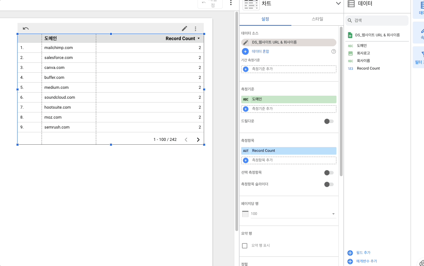Switch to the 설정 tab
The width and height of the screenshot is (424, 266).
[265, 19]
